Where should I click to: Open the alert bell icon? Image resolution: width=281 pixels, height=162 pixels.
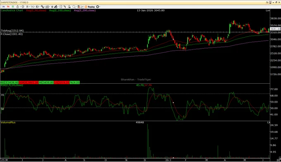[x=69, y=7]
